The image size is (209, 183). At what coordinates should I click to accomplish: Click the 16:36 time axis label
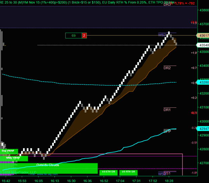coord(87,181)
